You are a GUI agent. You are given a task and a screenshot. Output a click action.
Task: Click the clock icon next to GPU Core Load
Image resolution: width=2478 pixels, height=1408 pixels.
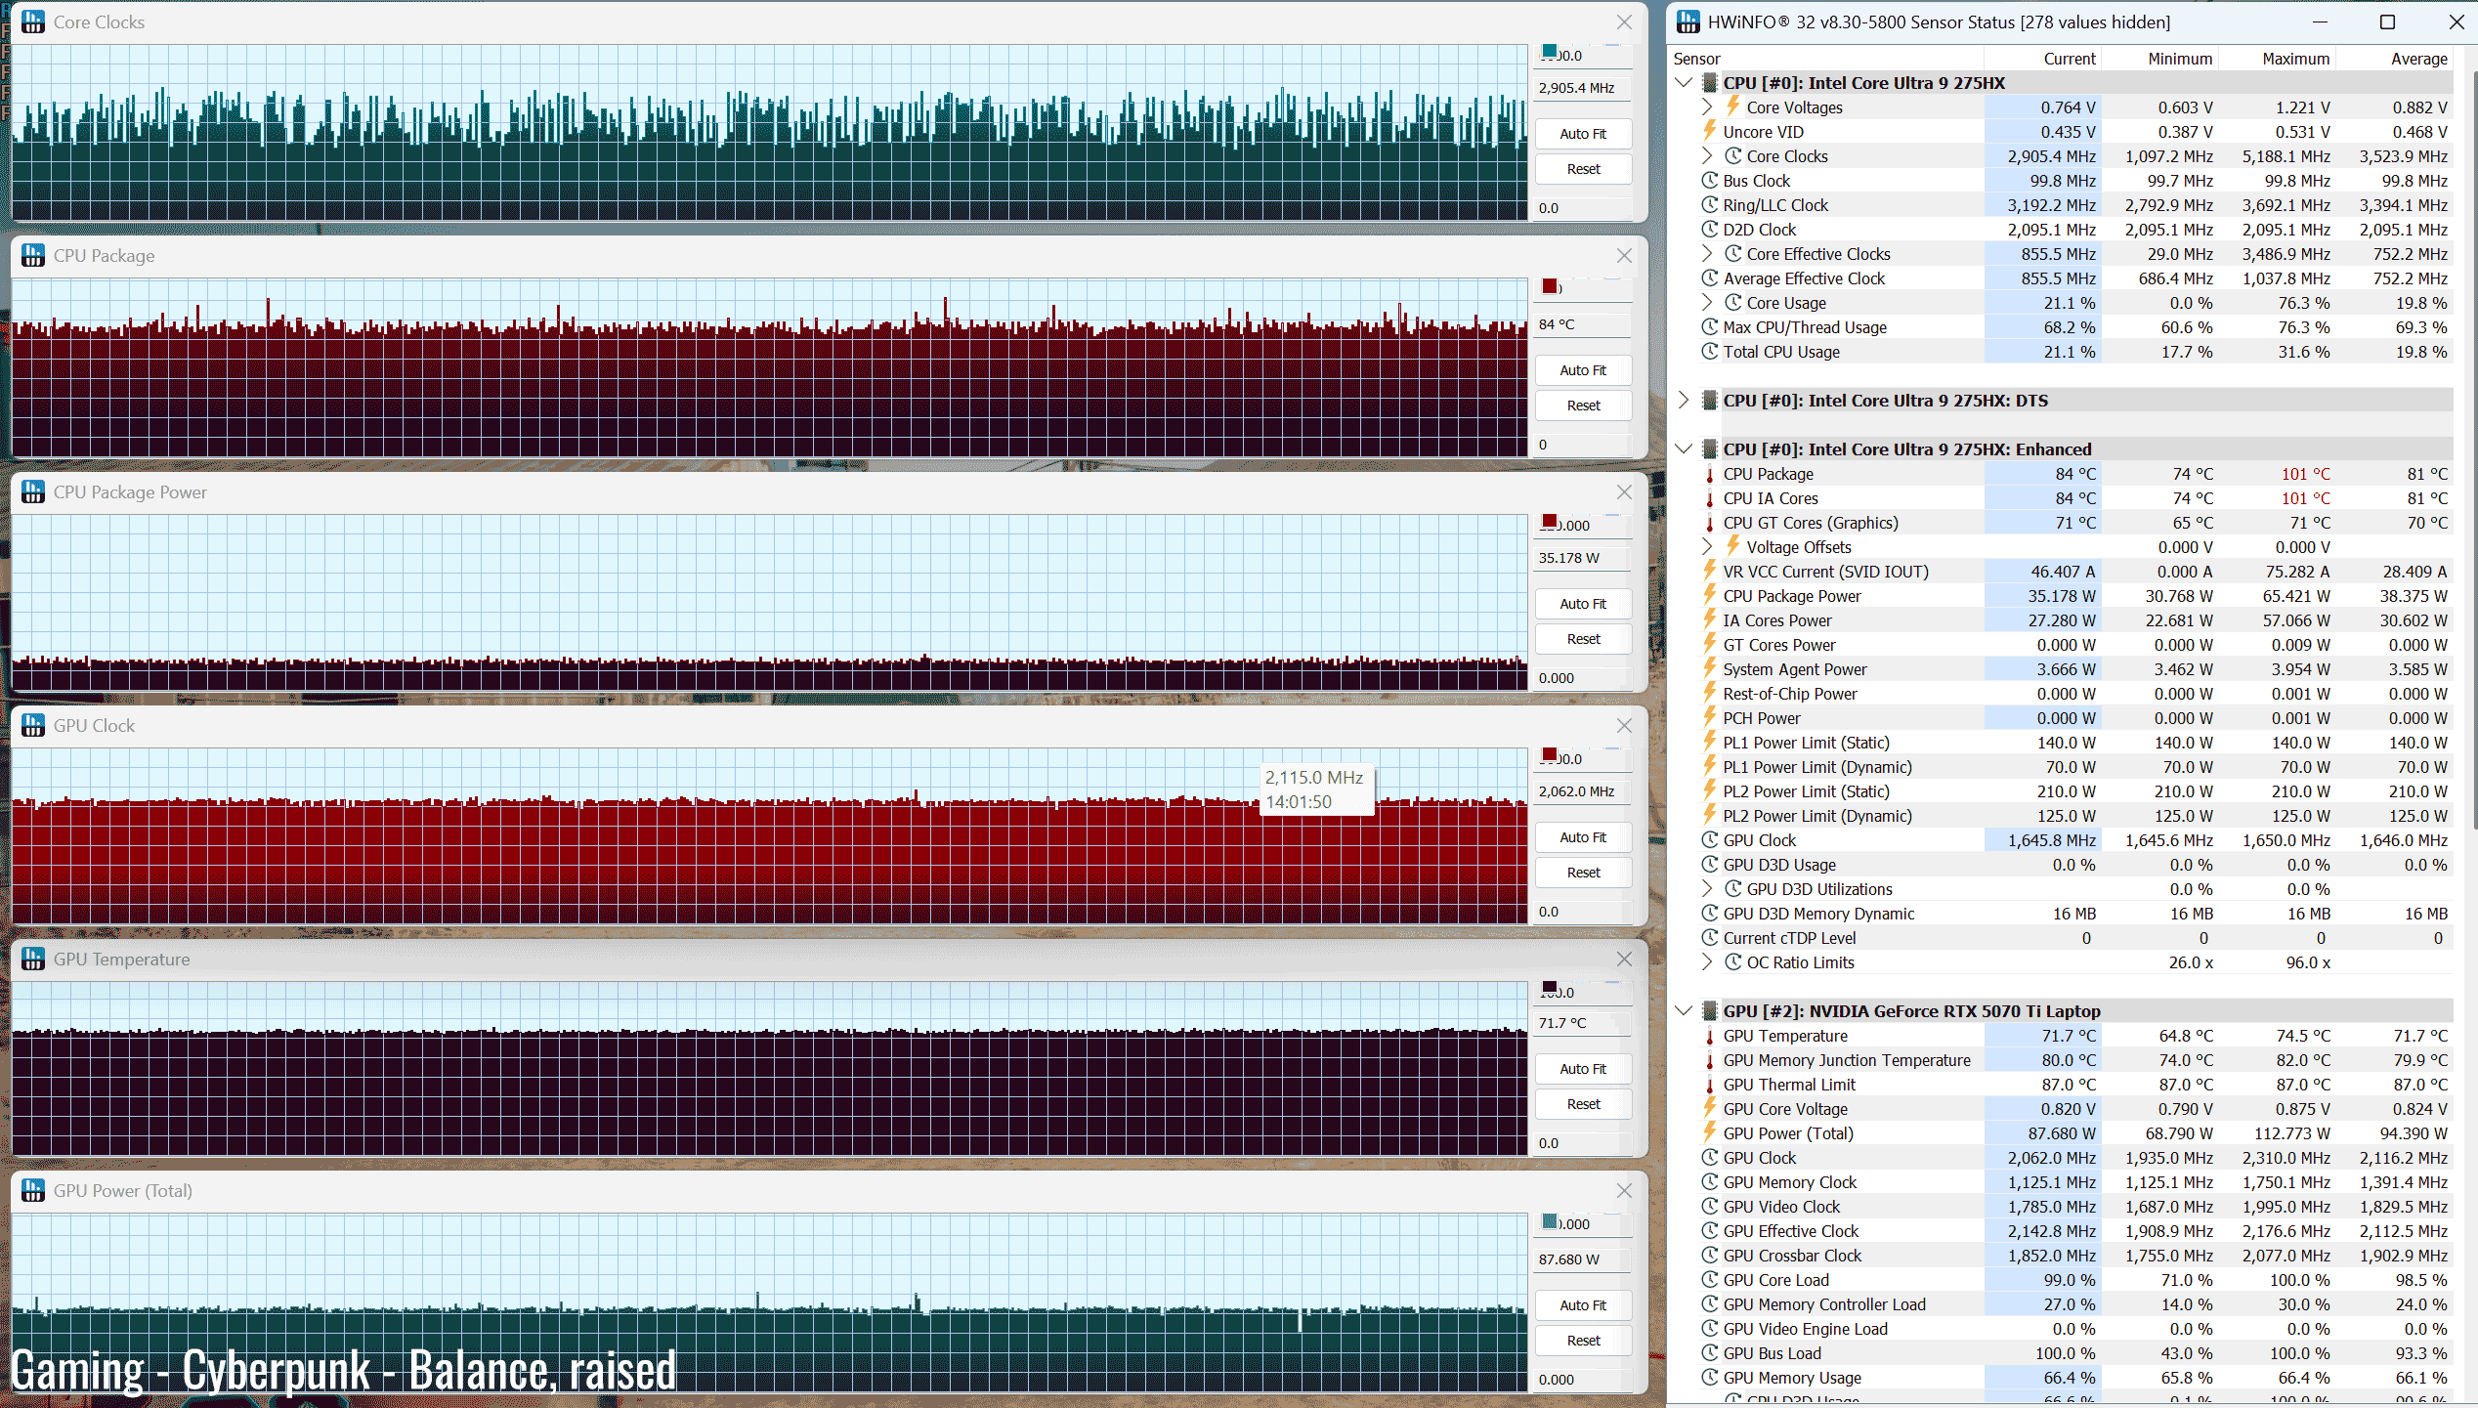[1710, 1280]
